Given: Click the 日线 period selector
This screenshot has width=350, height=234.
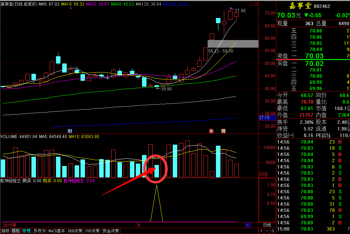Looking at the screenshot, I should pos(267,225).
